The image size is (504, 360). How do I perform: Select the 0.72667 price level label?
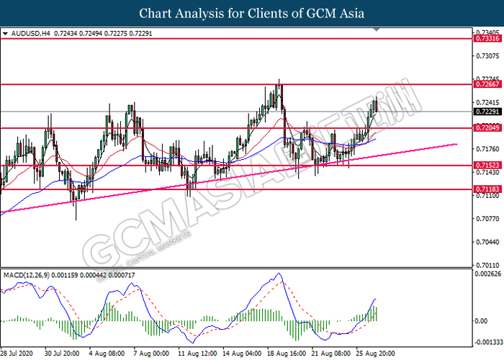(487, 84)
